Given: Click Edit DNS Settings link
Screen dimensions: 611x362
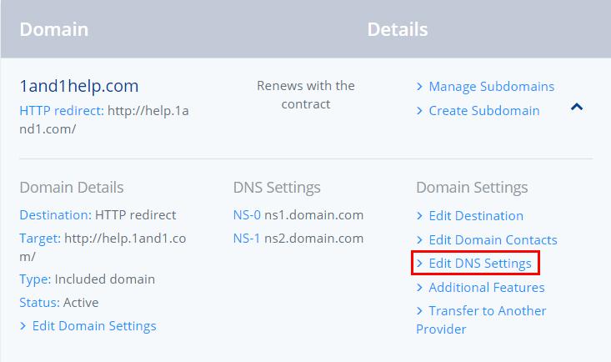Looking at the screenshot, I should coord(480,264).
